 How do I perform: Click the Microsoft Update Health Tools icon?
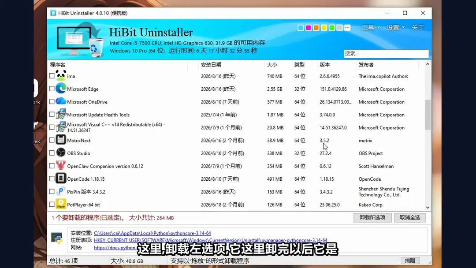click(x=61, y=114)
